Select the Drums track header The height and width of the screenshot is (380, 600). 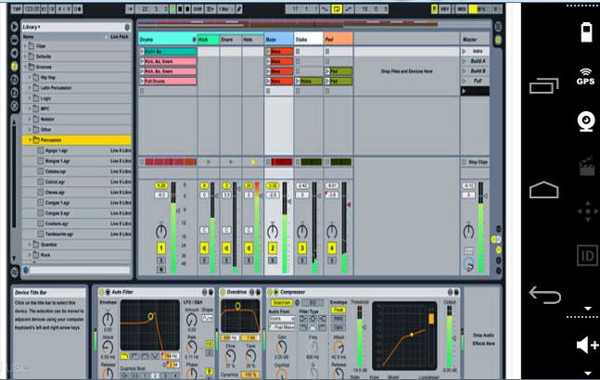167,39
